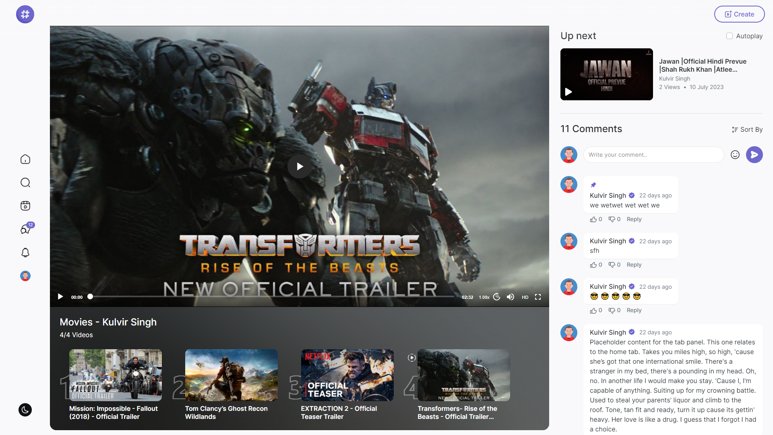Go to Home via sidebar house icon
The width and height of the screenshot is (773, 435).
click(25, 159)
